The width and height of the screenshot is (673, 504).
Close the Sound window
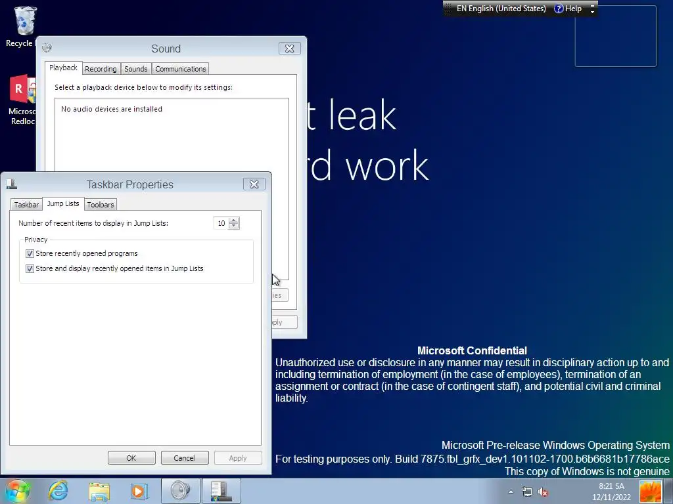[290, 49]
